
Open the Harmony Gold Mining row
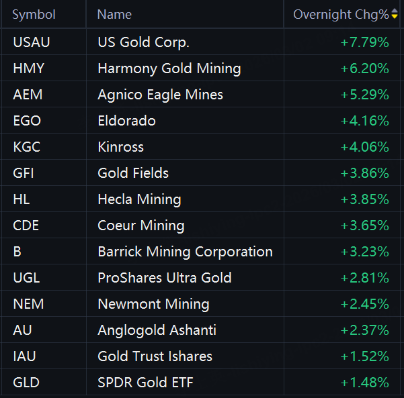pyautogui.click(x=169, y=68)
